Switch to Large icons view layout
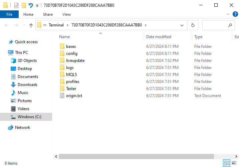Image resolution: width=239 pixels, height=167 pixels. pos(234,163)
